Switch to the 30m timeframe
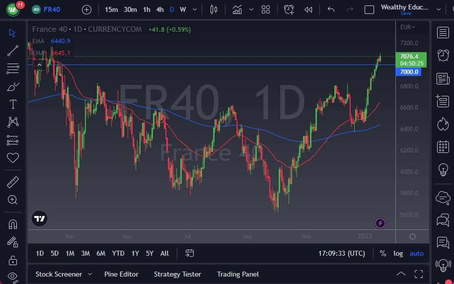This screenshot has width=454, height=284. coord(130,9)
